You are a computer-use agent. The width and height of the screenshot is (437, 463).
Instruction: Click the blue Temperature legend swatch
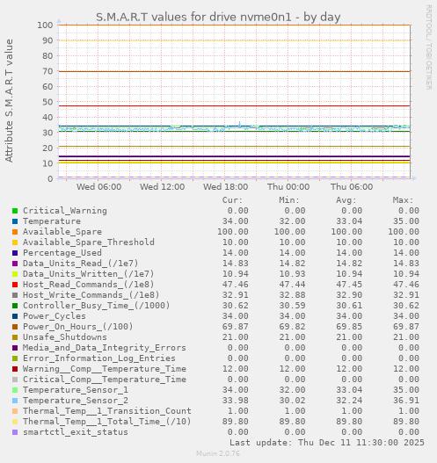(x=15, y=221)
